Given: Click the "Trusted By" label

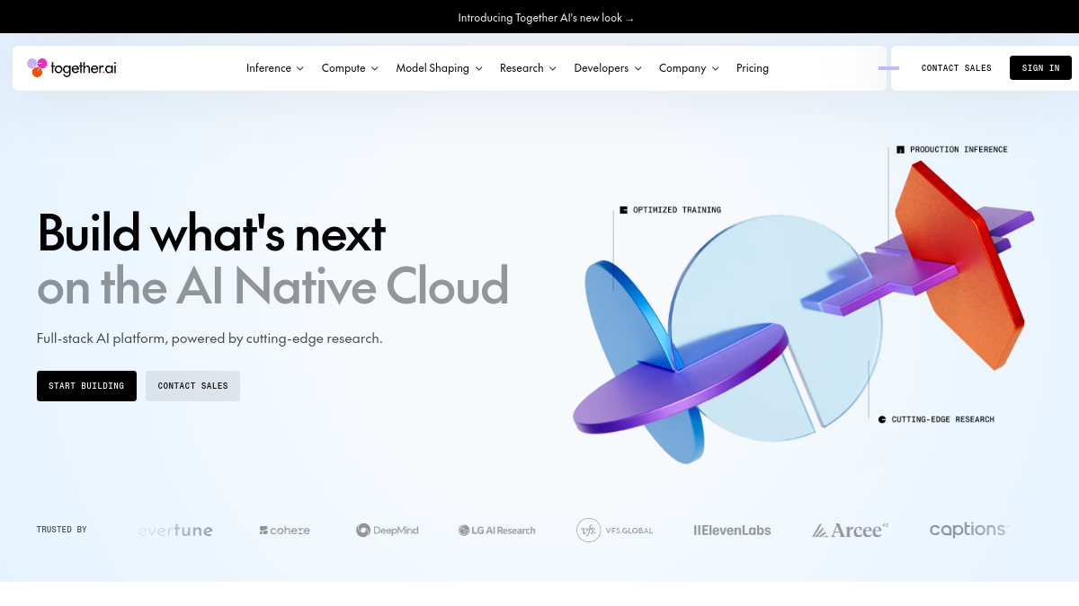Looking at the screenshot, I should tap(62, 530).
